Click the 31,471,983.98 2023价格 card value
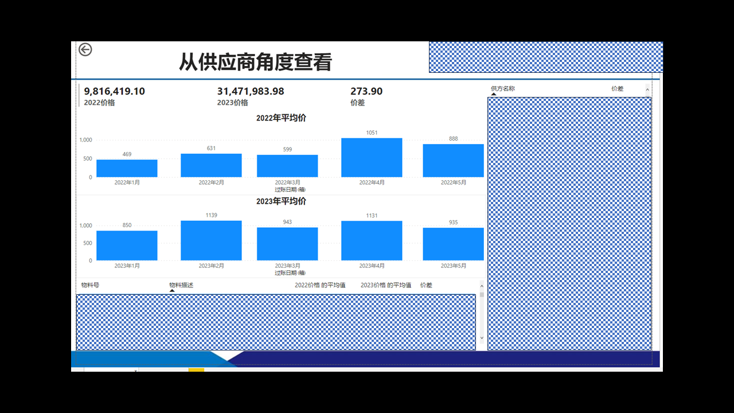734x413 pixels. tap(251, 91)
